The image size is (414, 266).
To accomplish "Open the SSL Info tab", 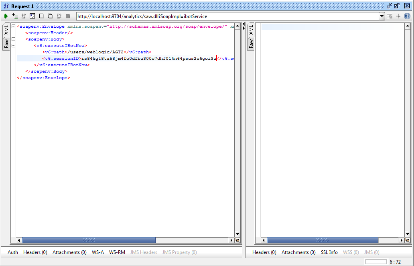I will (329, 252).
